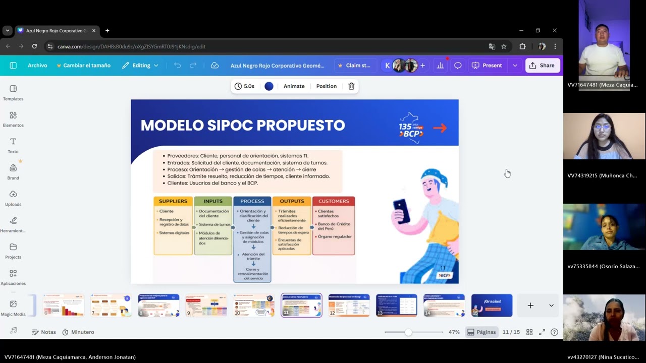Click the Animate option
646x363 pixels.
[294, 86]
